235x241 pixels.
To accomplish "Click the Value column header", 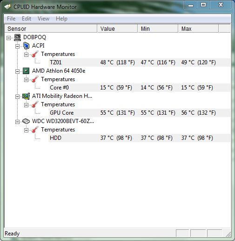I will [x=117, y=28].
